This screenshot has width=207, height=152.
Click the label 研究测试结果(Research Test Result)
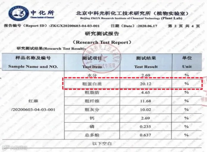(51, 48)
